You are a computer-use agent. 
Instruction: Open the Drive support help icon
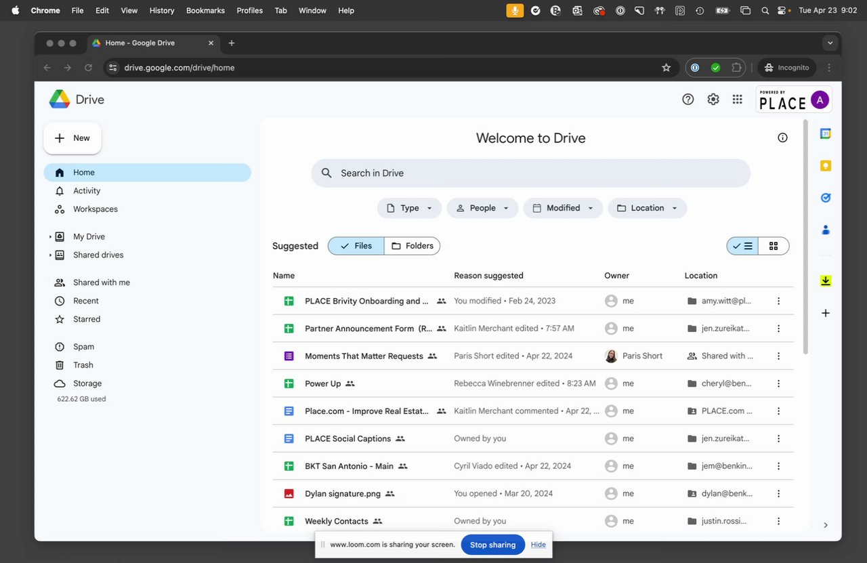(x=688, y=100)
